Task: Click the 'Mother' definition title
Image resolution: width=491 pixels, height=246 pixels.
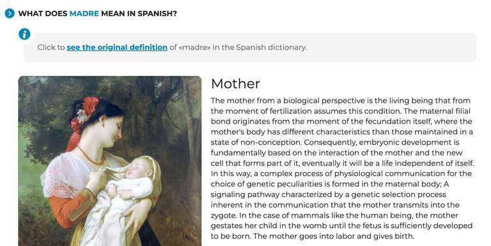Action: 235,83
